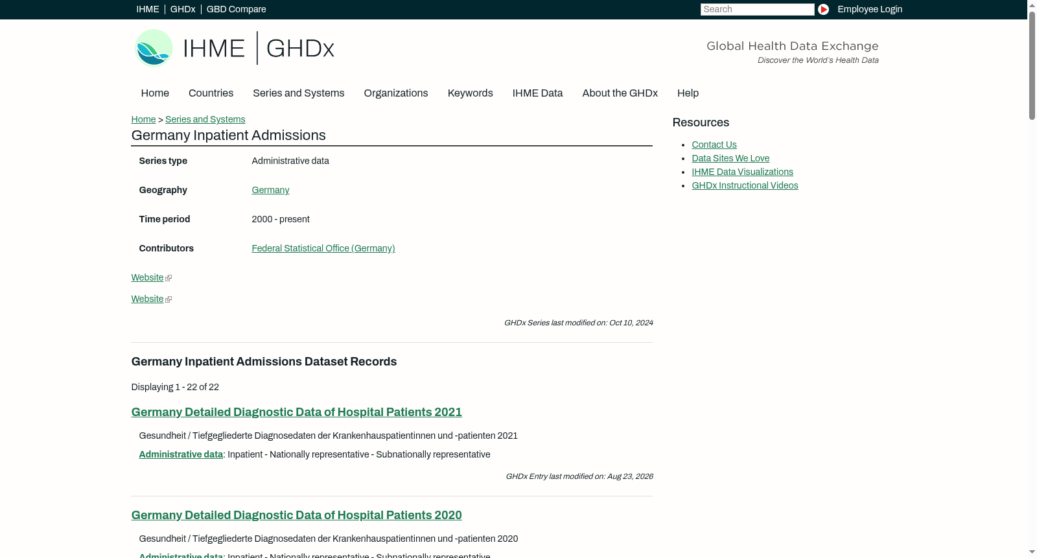Click the scrollbar down arrow
1037x558 pixels.
(x=1032, y=552)
